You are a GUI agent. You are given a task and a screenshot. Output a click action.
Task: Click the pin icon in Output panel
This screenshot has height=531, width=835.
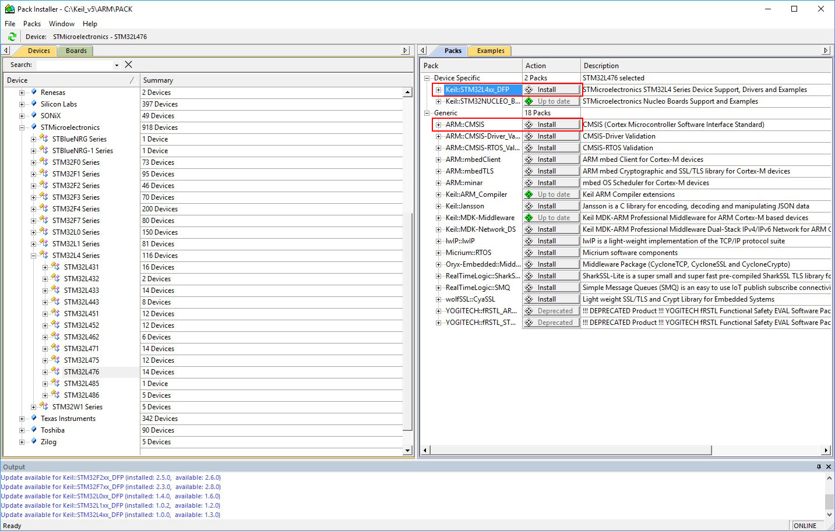pos(819,467)
